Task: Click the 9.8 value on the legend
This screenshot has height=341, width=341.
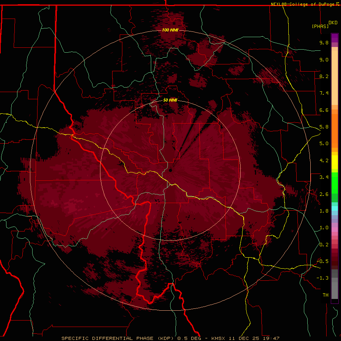Action: pos(324,42)
